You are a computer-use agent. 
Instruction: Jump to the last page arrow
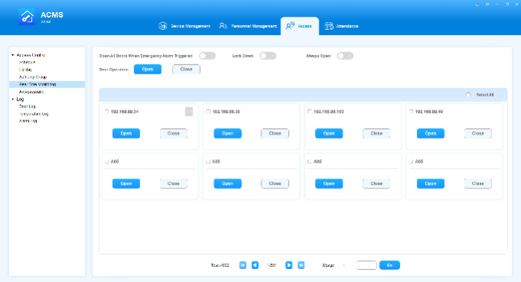301,265
